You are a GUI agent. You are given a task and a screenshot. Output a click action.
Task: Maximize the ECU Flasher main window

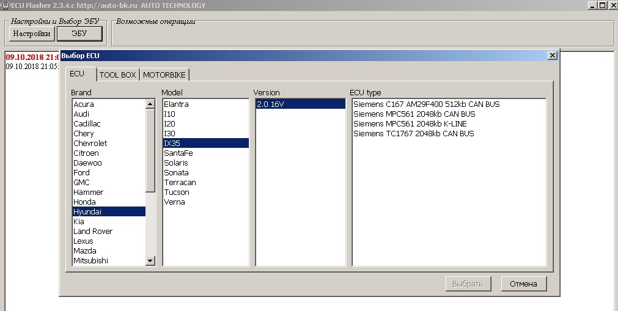coord(602,5)
